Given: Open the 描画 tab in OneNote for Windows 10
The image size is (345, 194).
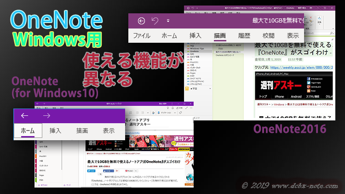Looking at the screenshot, I should click(x=82, y=131).
